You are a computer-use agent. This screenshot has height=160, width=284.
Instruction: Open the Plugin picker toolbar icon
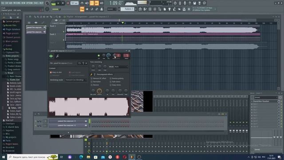pyautogui.click(x=170, y=9)
